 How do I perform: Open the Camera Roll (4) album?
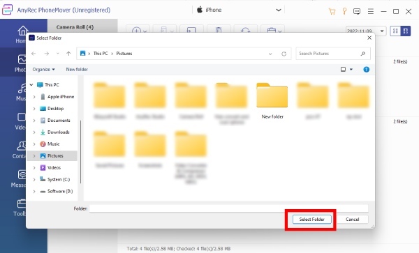pos(75,27)
